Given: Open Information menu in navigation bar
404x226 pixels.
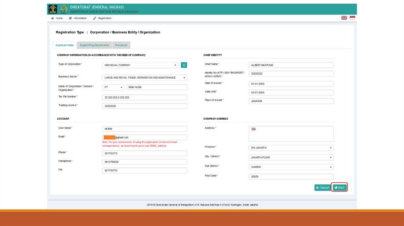Looking at the screenshot, I should pos(78,18).
